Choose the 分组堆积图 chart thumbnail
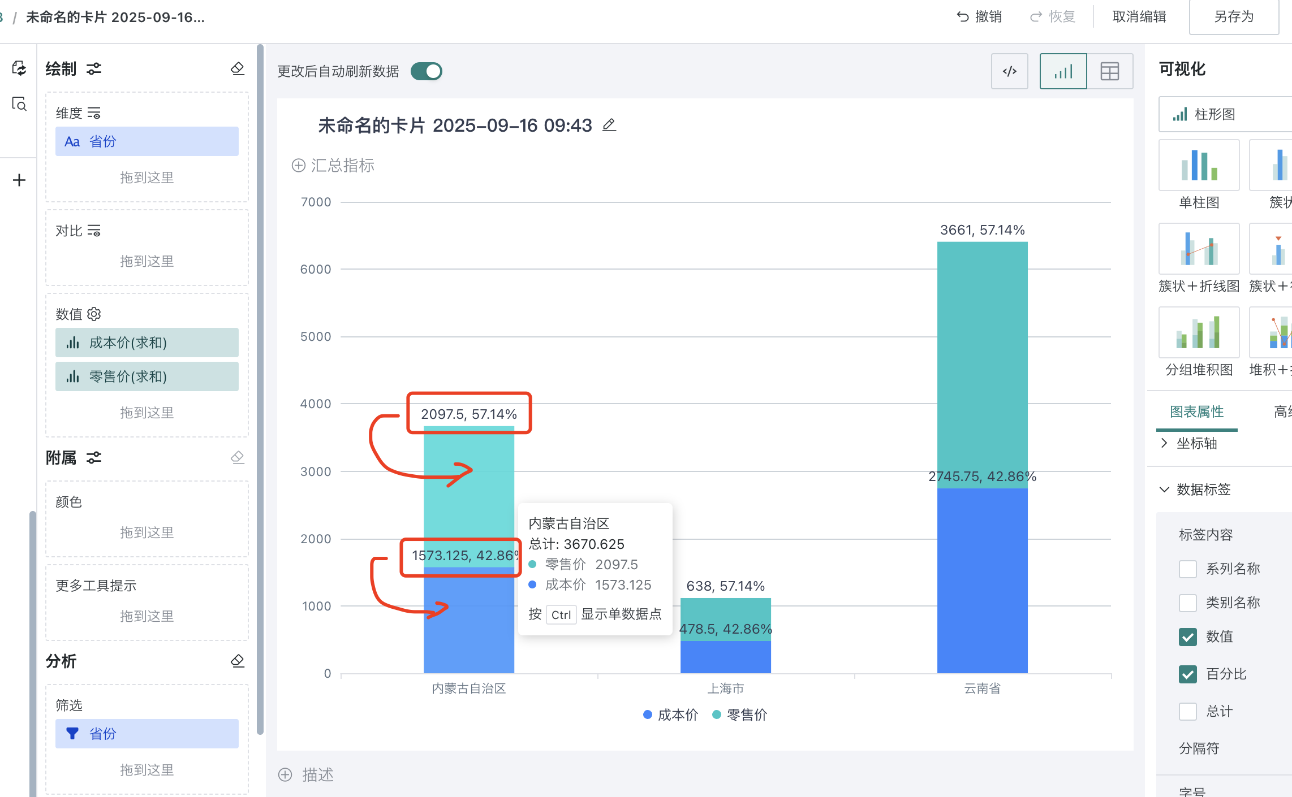The image size is (1292, 797). point(1199,332)
